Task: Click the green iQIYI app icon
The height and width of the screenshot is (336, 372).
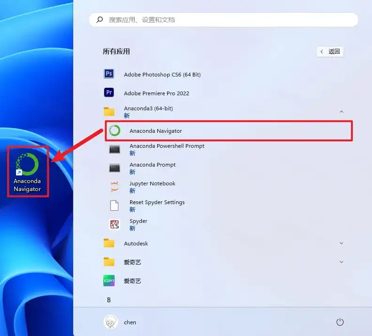Action: (x=109, y=281)
